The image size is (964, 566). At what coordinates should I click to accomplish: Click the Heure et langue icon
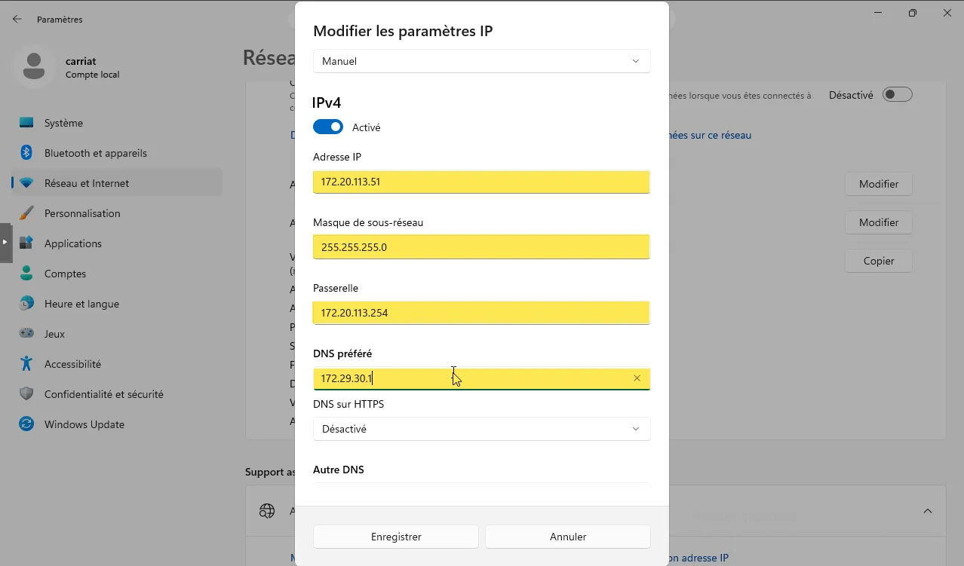pos(26,304)
